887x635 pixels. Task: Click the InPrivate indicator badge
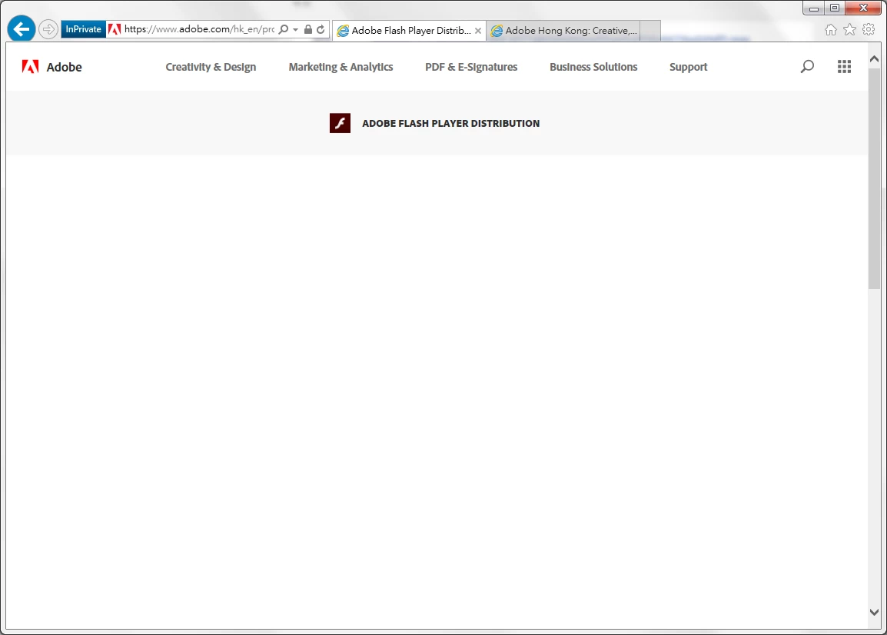[x=83, y=29]
